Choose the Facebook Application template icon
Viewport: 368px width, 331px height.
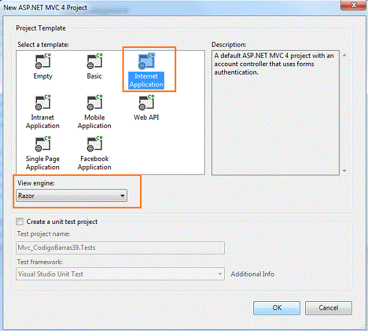pyautogui.click(x=95, y=144)
